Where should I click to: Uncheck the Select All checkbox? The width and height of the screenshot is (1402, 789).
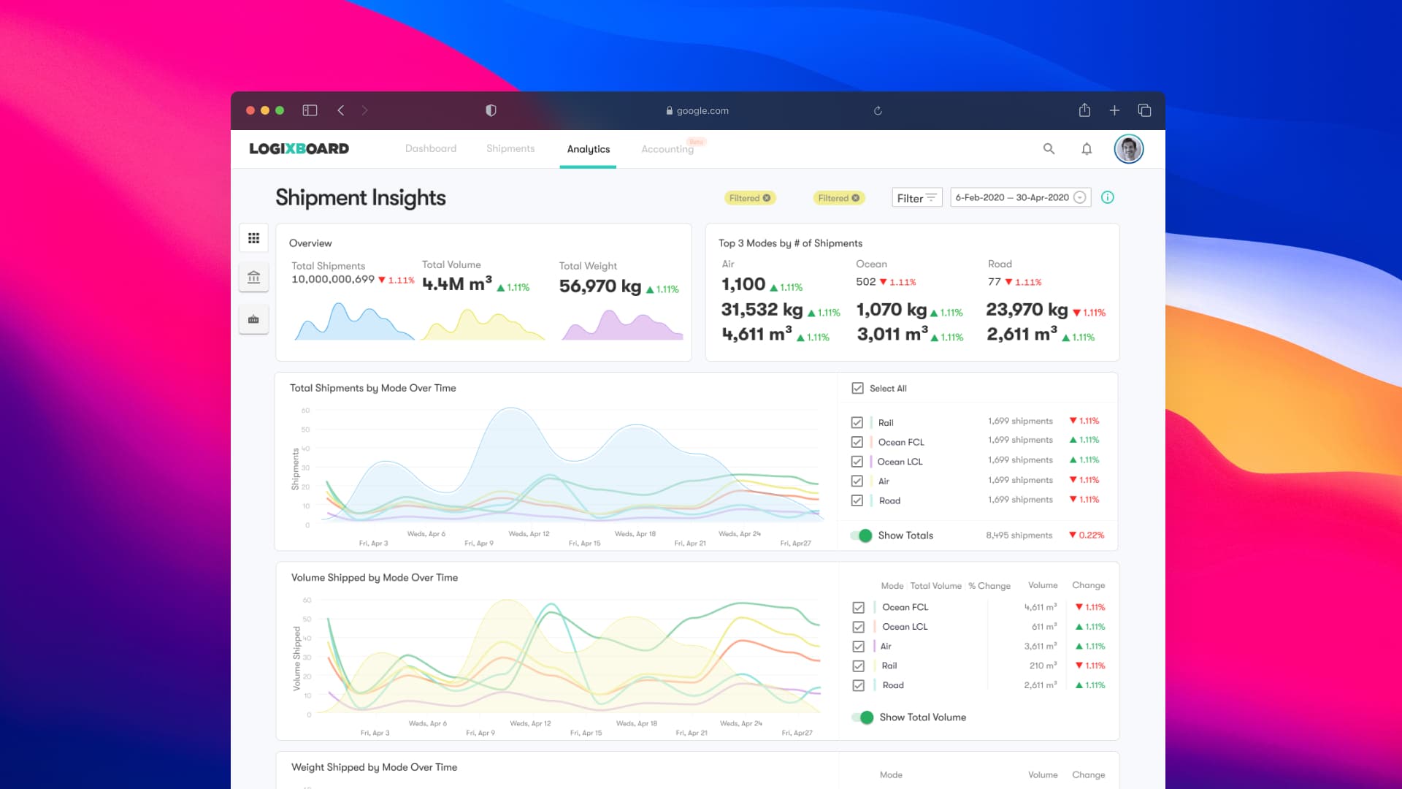(858, 389)
